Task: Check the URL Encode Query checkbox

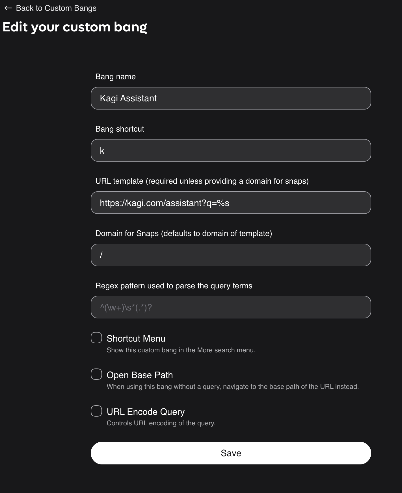Action: coord(96,411)
